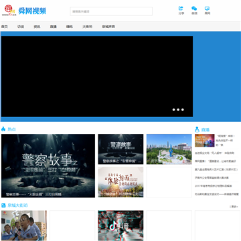The width and height of the screenshot is (241, 241).
Task: Click the 舜网 monitor icon
Action: click(207, 9)
